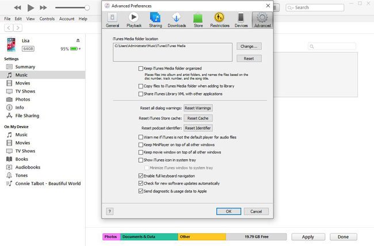Open the View menu
This screenshot has height=246, width=374.
point(30,18)
